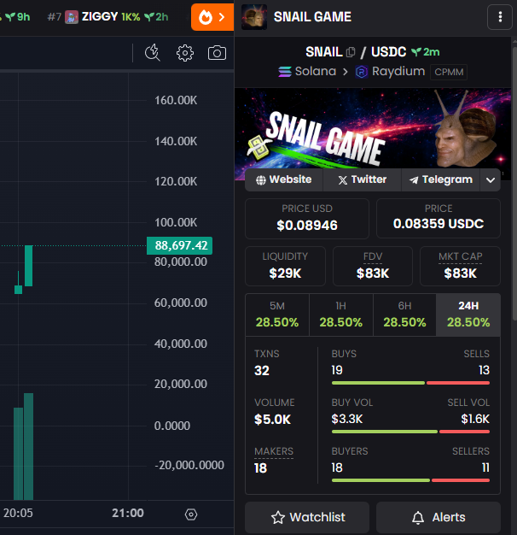This screenshot has width=517, height=535.
Task: Click the MAKERS label
Action: (274, 451)
